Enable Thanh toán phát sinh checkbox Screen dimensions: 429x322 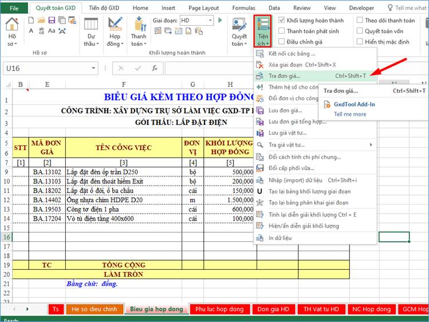pyautogui.click(x=282, y=31)
